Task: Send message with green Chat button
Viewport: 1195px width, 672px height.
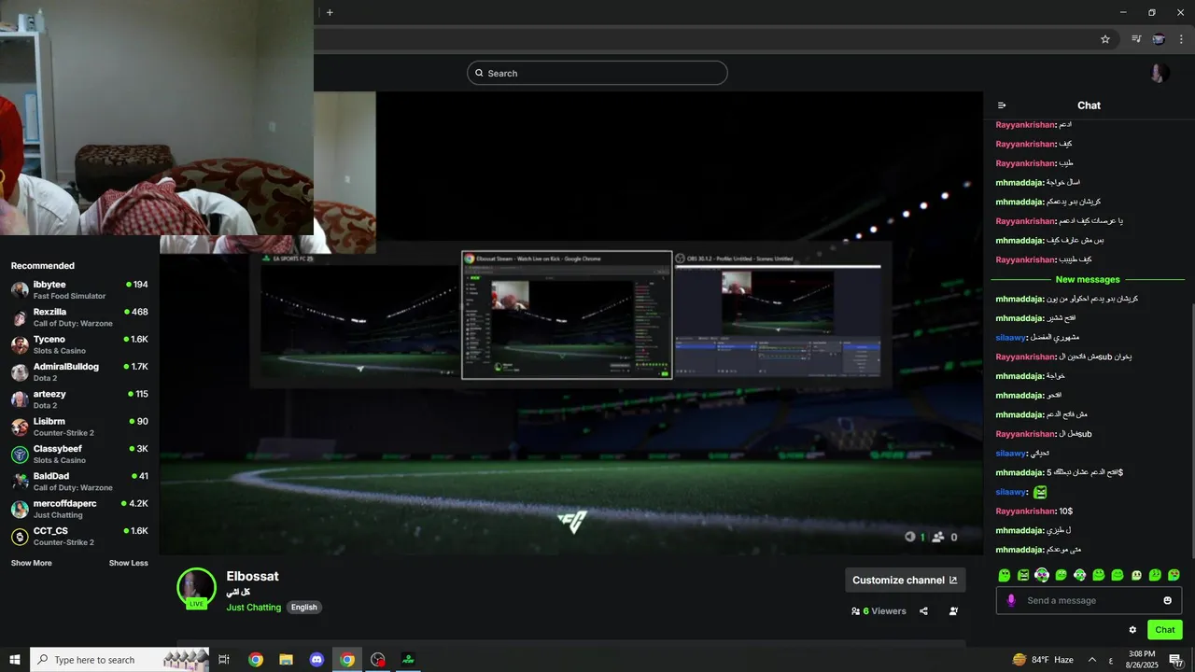Action: pos(1164,630)
